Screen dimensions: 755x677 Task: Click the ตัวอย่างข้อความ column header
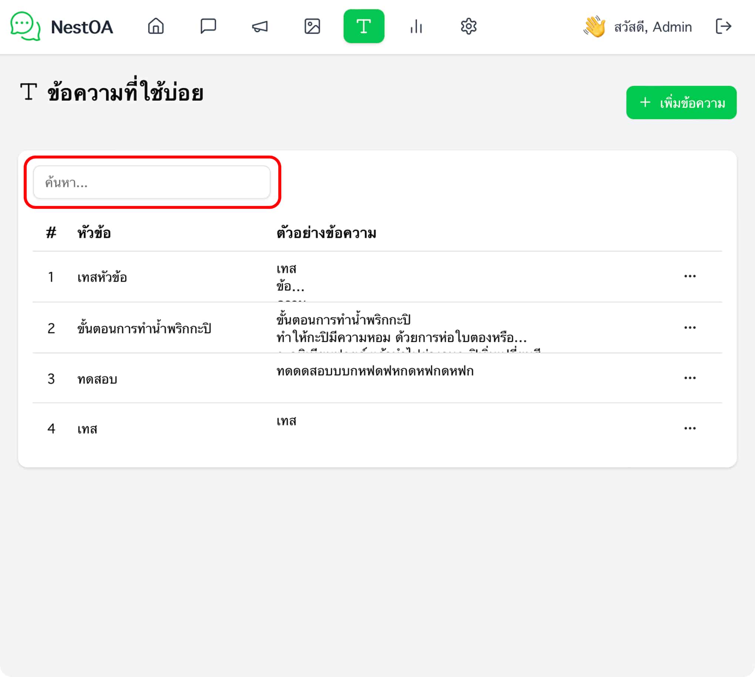326,233
